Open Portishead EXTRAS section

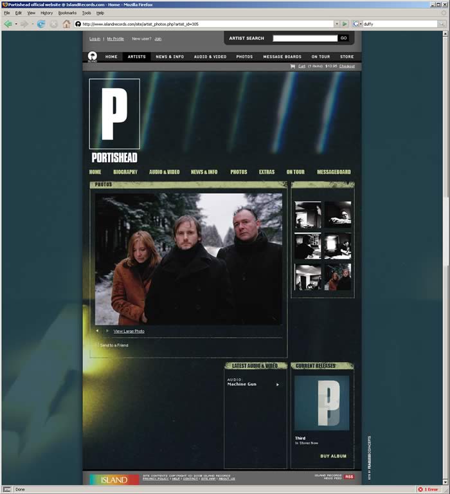267,172
